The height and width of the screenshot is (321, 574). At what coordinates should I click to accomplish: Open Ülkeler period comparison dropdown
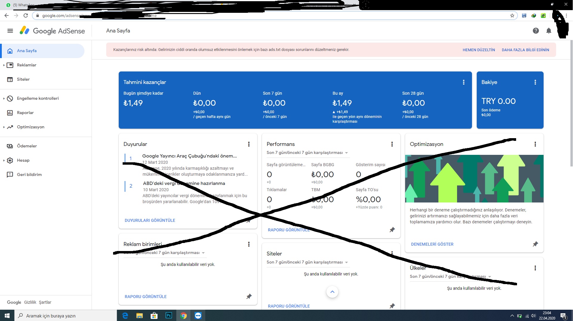pos(451,277)
